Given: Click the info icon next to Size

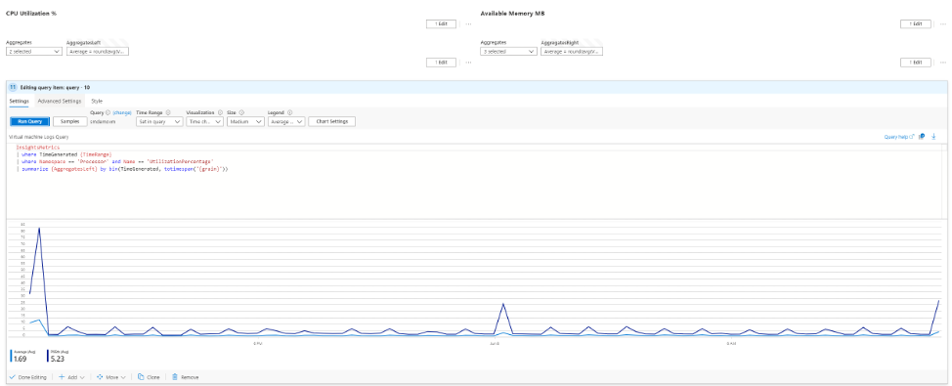Looking at the screenshot, I should pyautogui.click(x=241, y=112).
